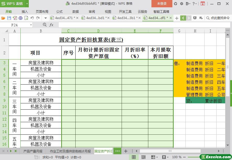Click the Open folder icon
This screenshot has width=232, height=160.
(3, 18)
